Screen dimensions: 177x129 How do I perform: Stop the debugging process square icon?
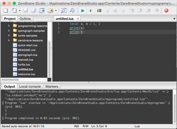(x=107, y=11)
